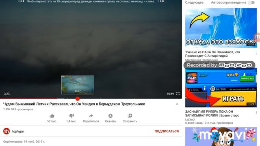Expand the video description arrow
260x146 pixels.
click(177, 104)
